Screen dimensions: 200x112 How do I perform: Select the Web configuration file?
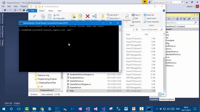point(111,91)
